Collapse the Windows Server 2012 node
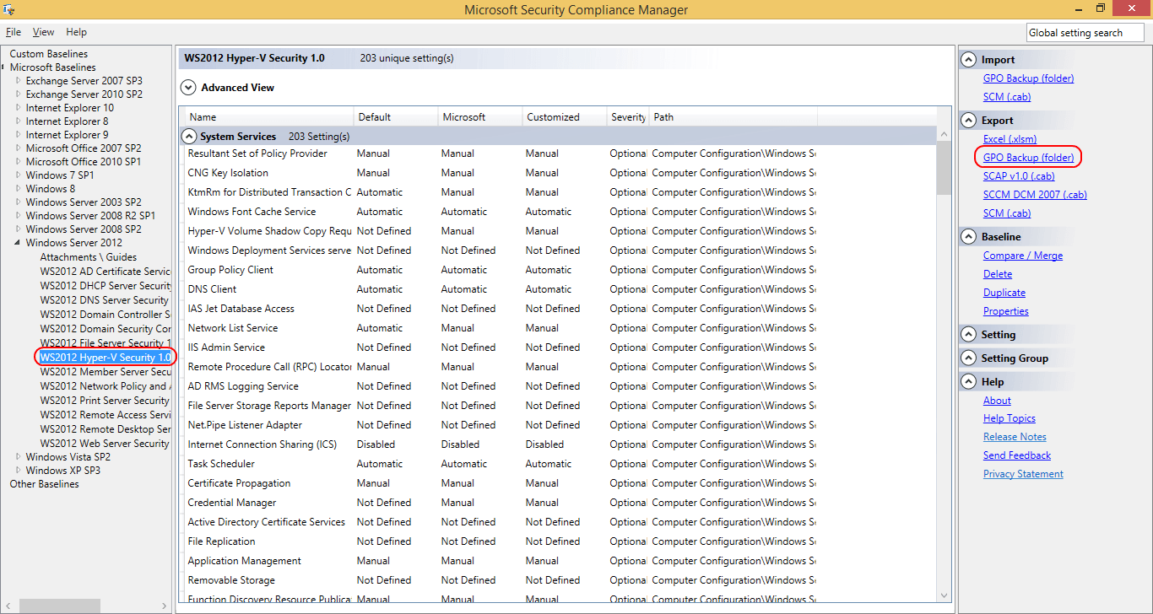1153x614 pixels. [x=19, y=243]
